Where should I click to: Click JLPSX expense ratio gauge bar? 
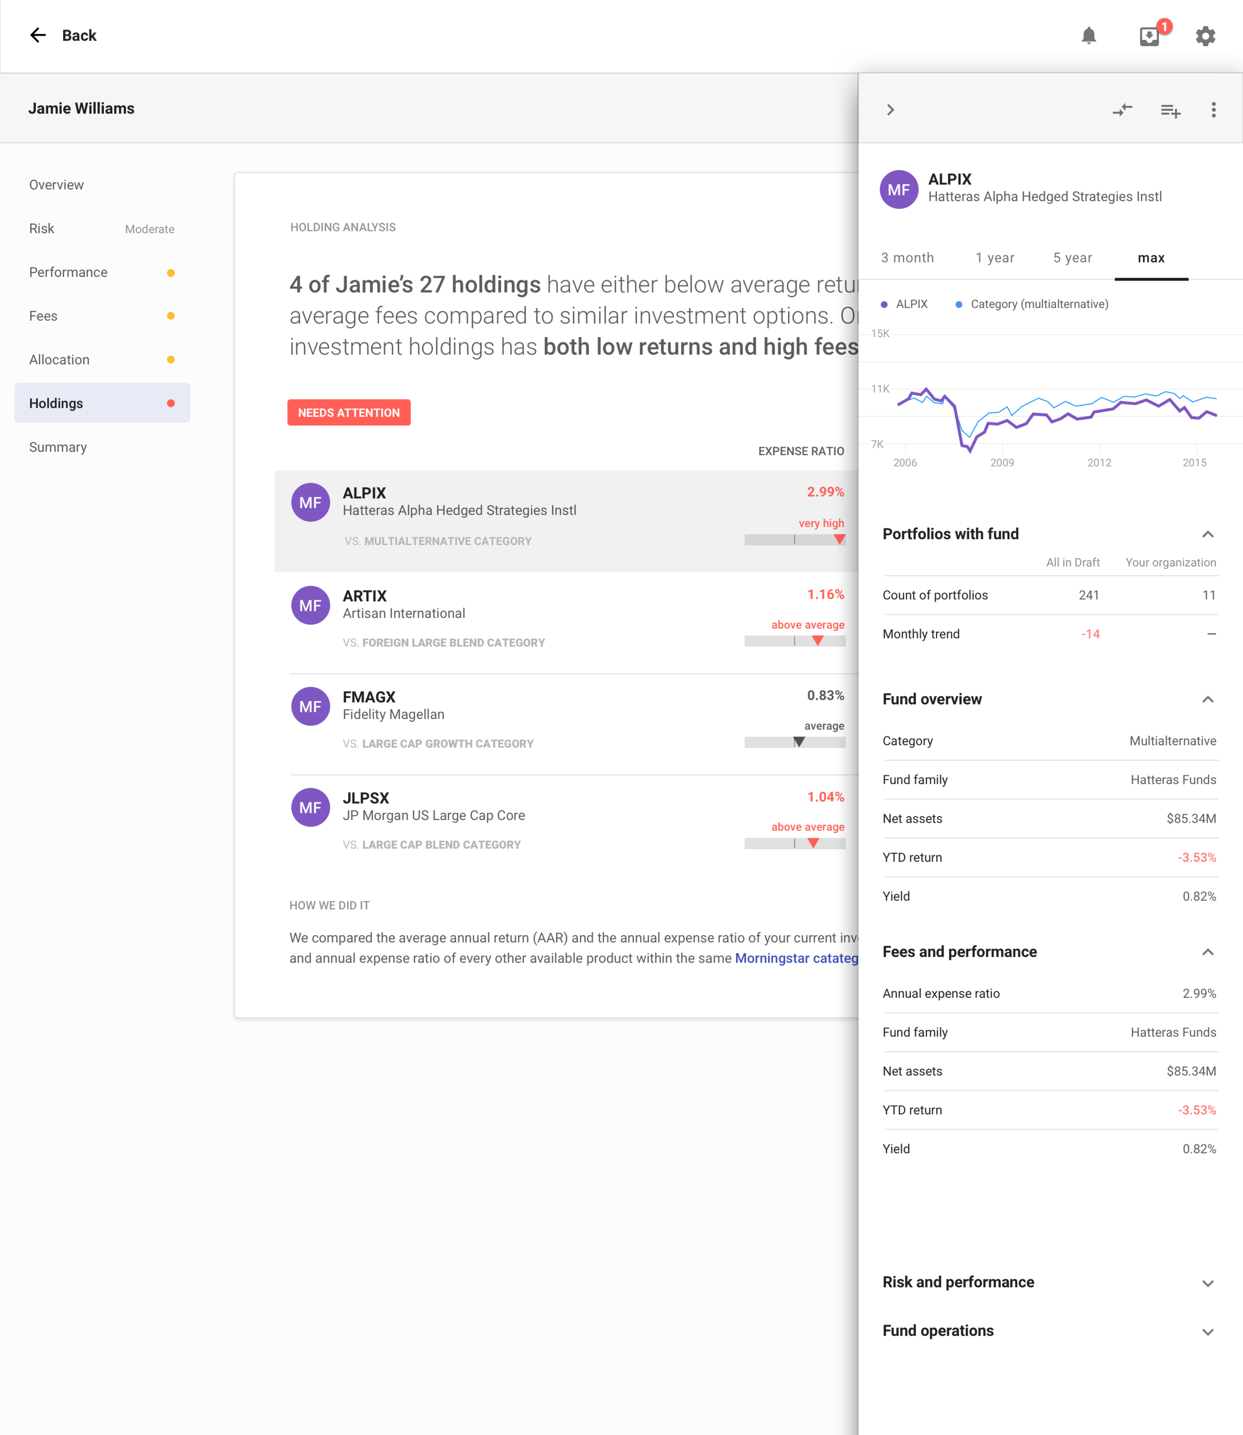(795, 843)
